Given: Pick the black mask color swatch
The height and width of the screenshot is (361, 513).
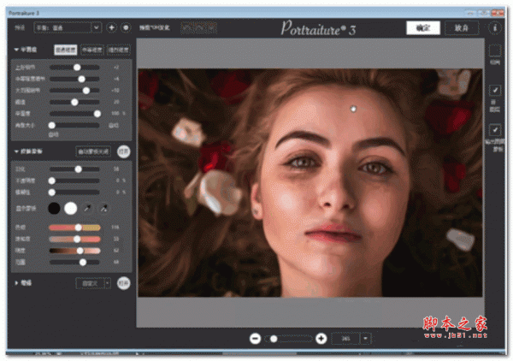Looking at the screenshot, I should point(55,207).
